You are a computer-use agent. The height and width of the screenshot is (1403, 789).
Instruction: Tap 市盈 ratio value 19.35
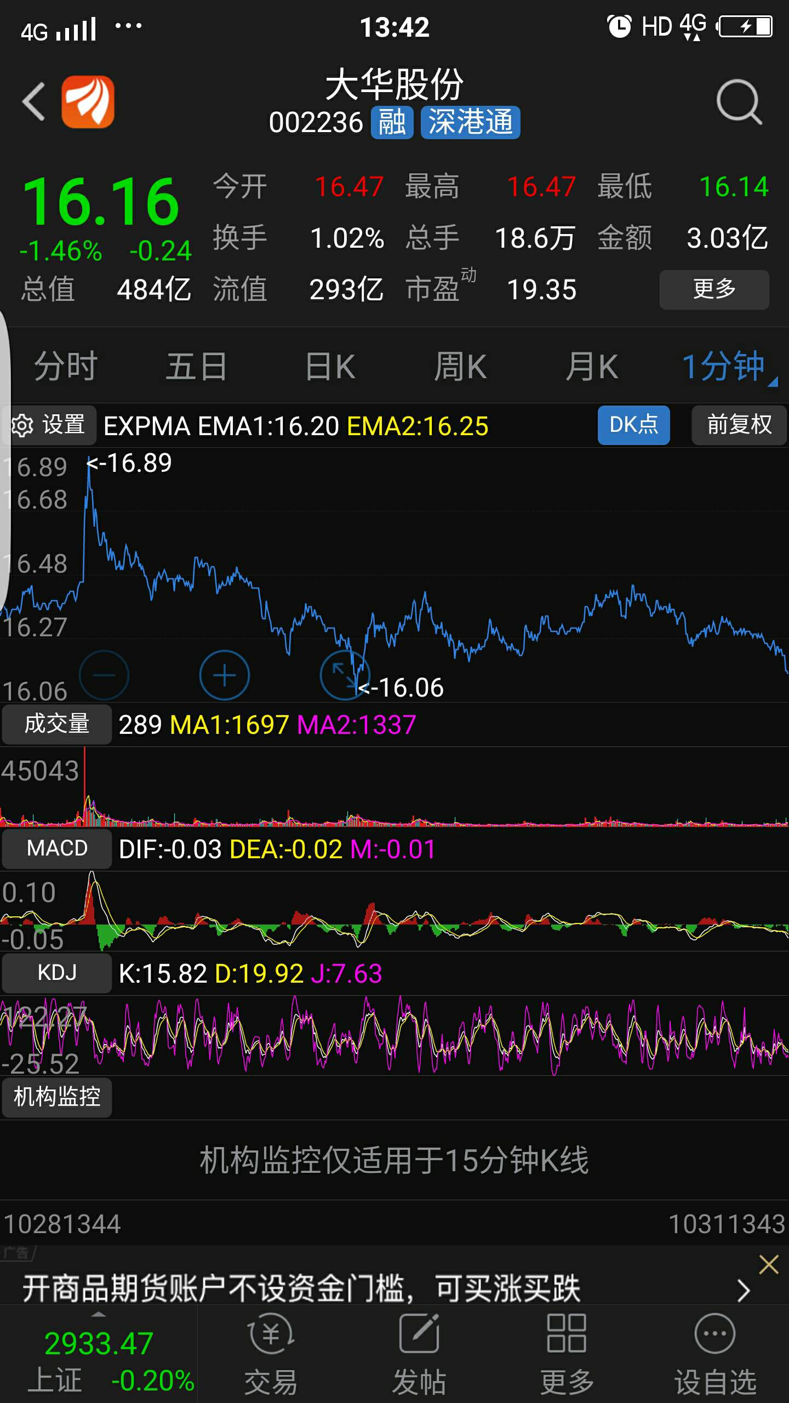542,289
